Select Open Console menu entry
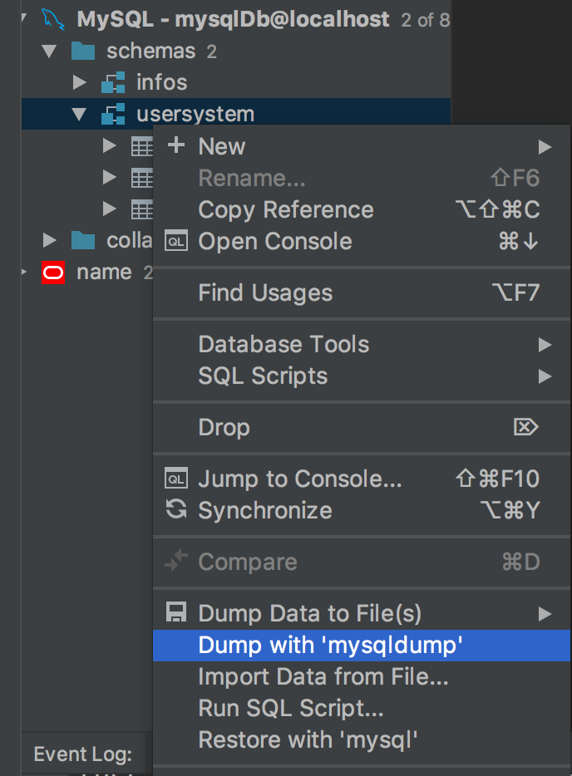 (362, 242)
